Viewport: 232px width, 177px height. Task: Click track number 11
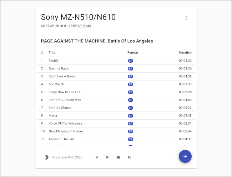pyautogui.click(x=43, y=139)
